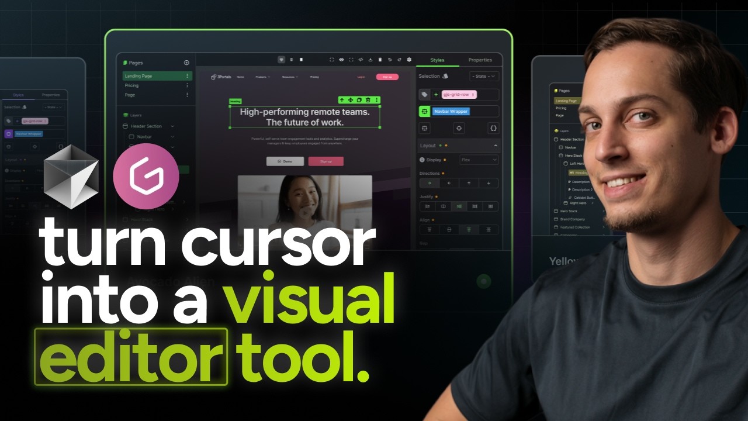Click the redo arrow icon
The image size is (748, 421).
[399, 60]
